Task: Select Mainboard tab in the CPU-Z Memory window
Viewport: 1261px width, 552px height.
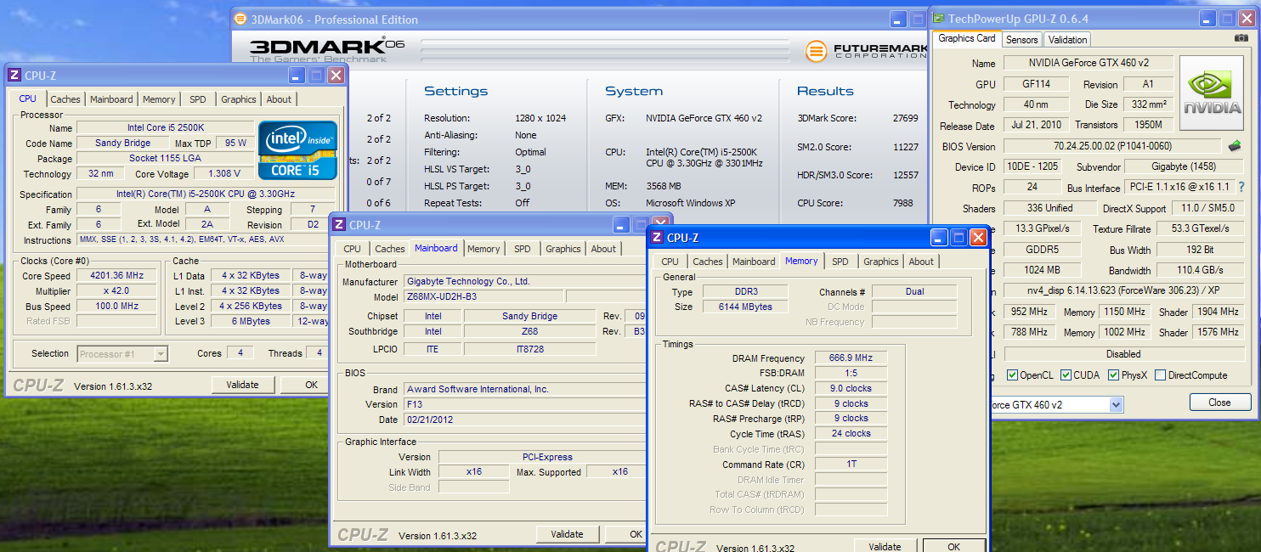Action: (754, 262)
